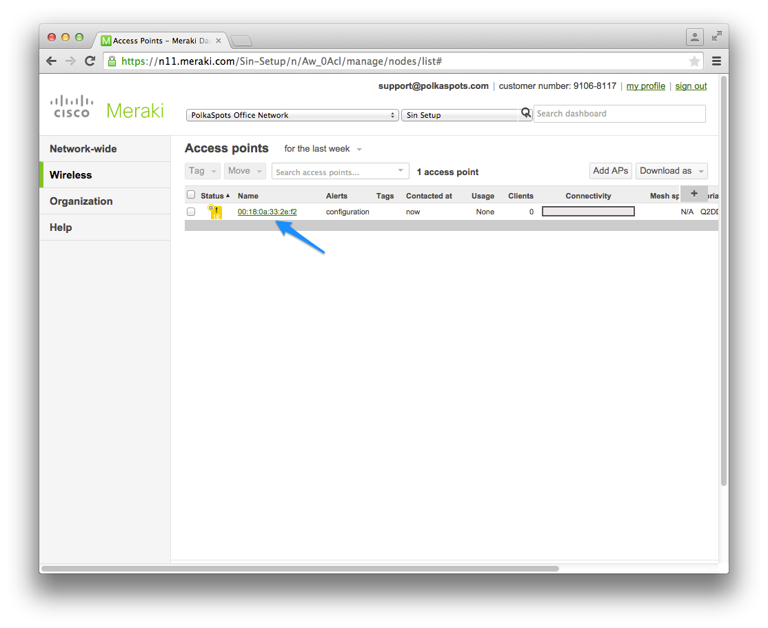Click the fullscreen expand arrows icon
768x628 pixels.
tap(716, 37)
